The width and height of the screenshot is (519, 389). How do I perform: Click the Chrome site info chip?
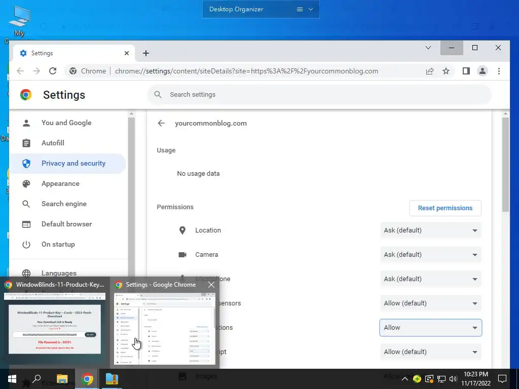coord(88,71)
